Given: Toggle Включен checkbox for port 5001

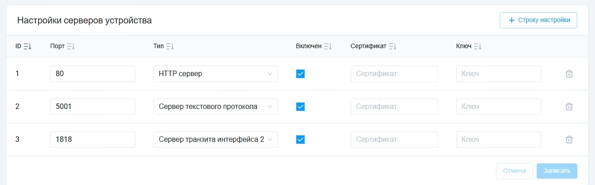Looking at the screenshot, I should 300,107.
